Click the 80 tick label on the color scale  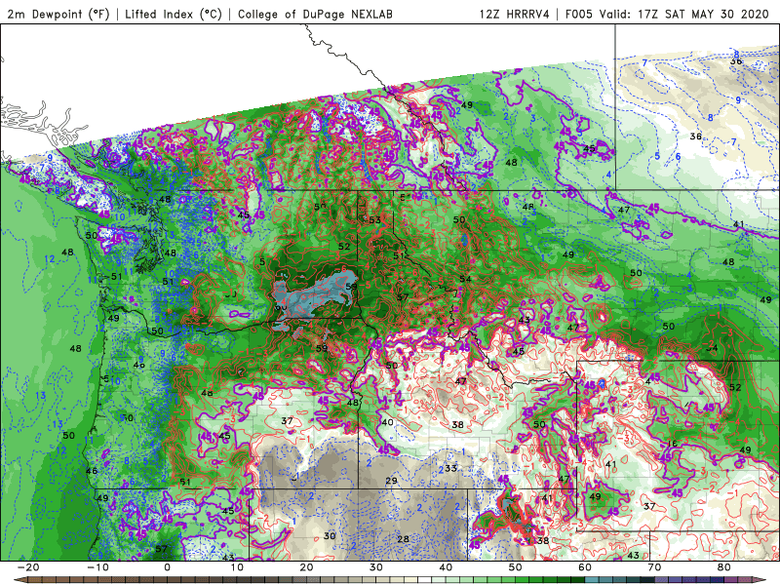(x=724, y=567)
